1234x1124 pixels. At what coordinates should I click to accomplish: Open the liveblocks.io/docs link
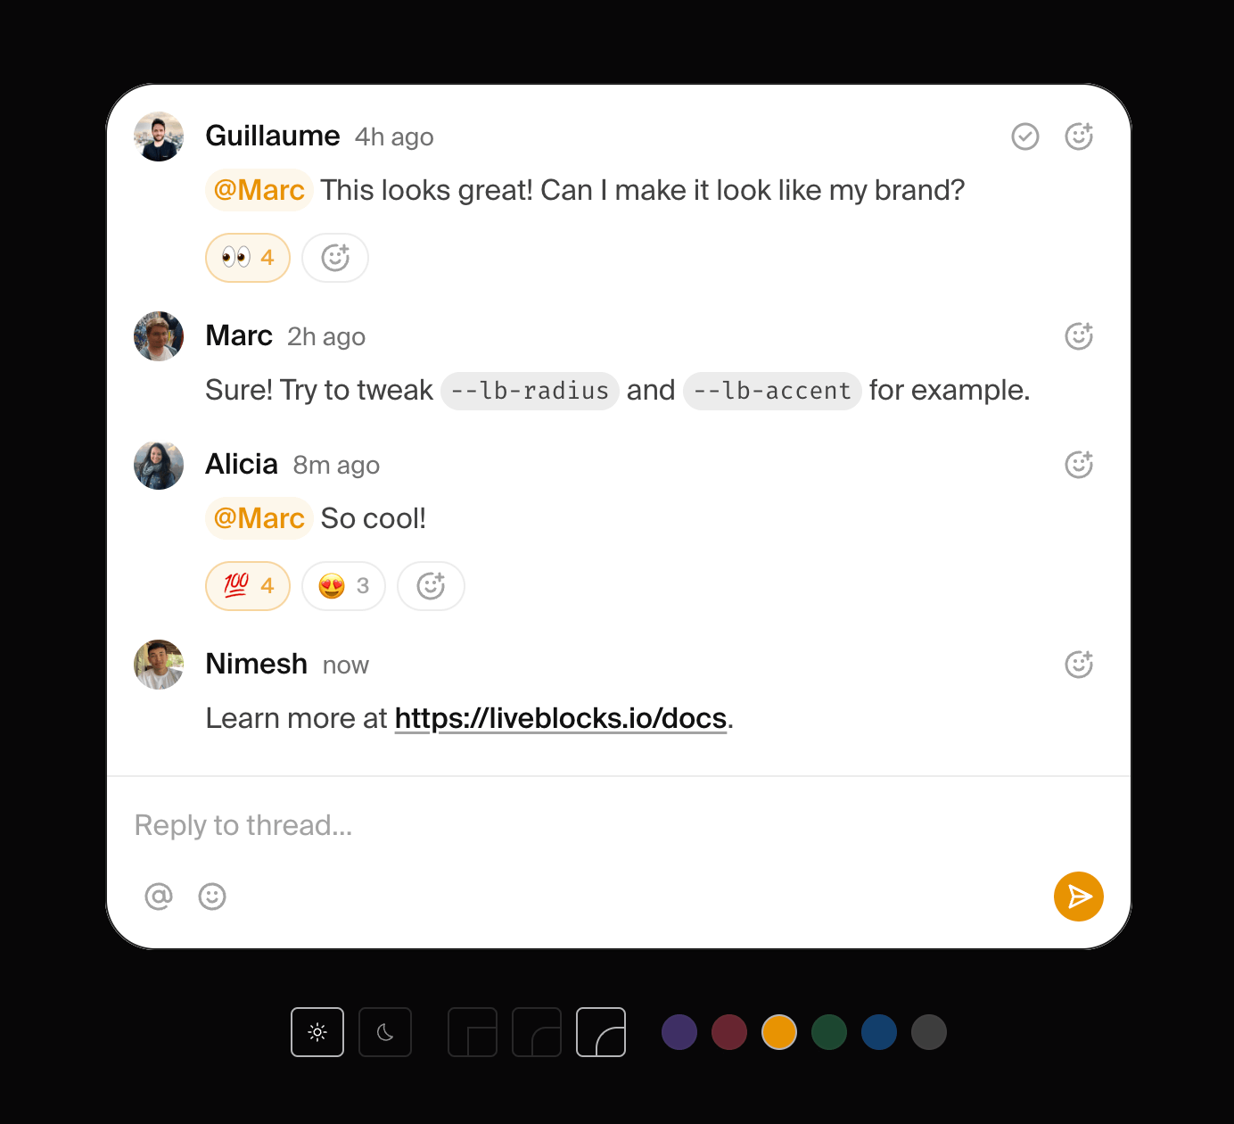pos(560,718)
